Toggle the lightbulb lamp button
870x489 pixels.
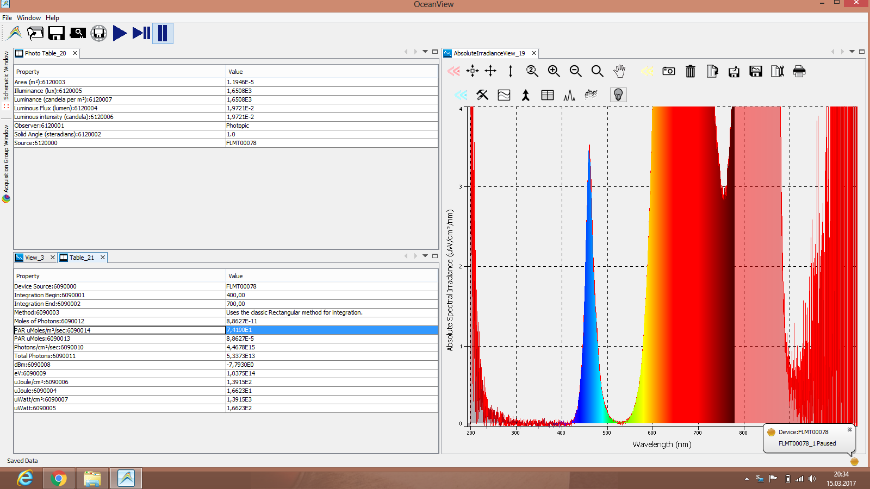618,95
